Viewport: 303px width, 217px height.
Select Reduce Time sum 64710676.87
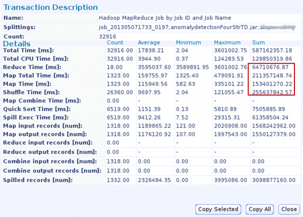point(270,67)
